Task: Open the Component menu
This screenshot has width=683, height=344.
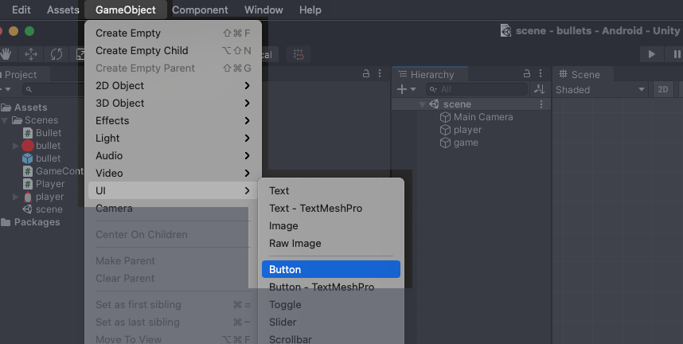Action: 200,10
